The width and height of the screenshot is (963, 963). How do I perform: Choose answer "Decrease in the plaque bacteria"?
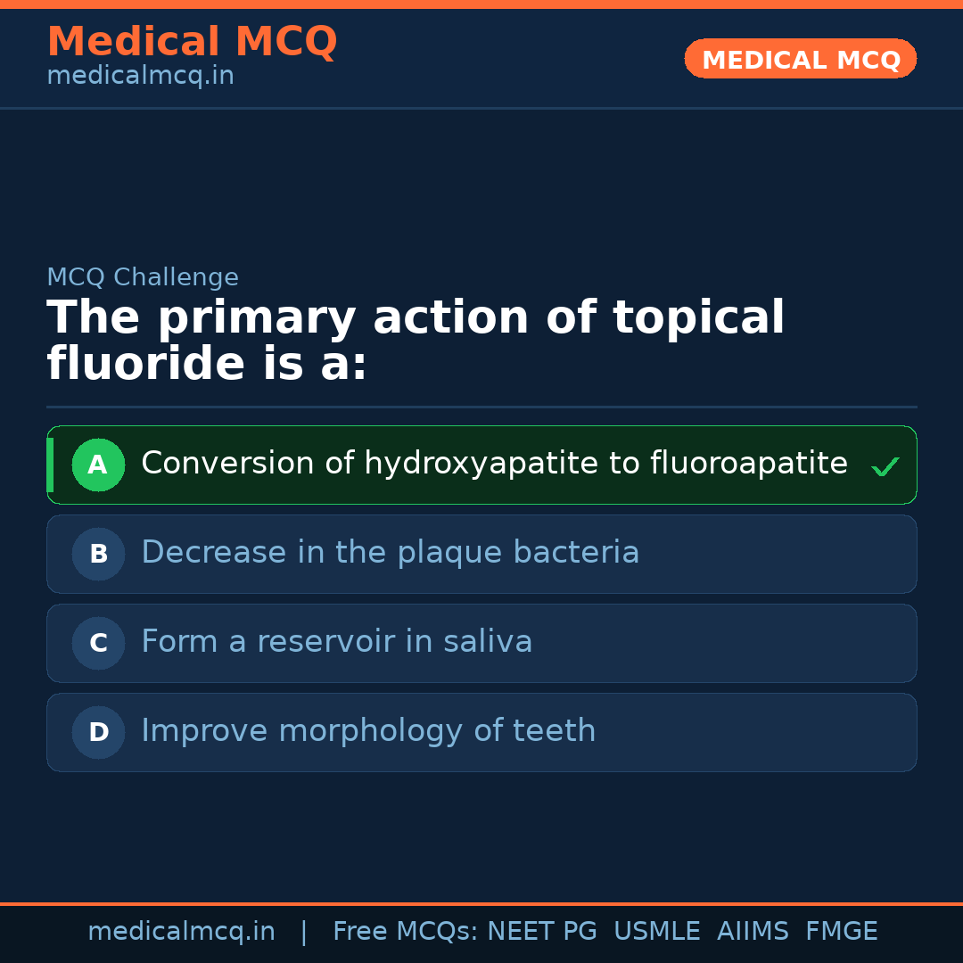pos(390,553)
